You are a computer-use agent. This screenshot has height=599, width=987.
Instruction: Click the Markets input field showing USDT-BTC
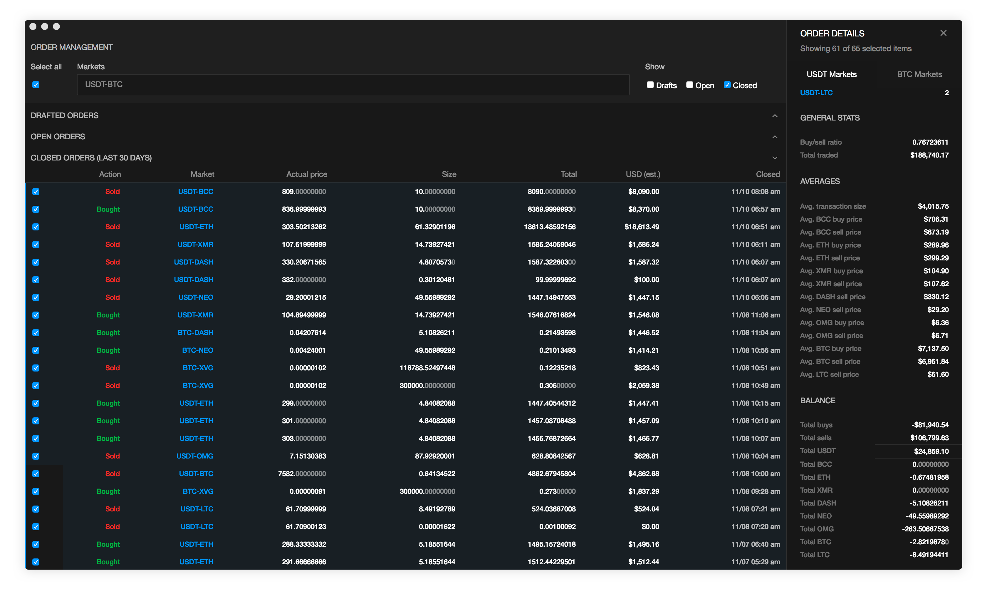352,85
